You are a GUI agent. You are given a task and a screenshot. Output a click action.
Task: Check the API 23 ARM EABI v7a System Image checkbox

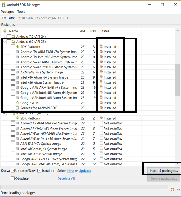tap(13, 72)
